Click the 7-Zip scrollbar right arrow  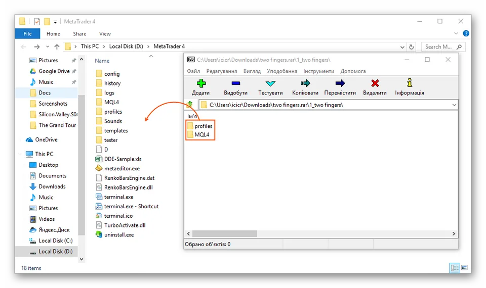tap(454, 233)
